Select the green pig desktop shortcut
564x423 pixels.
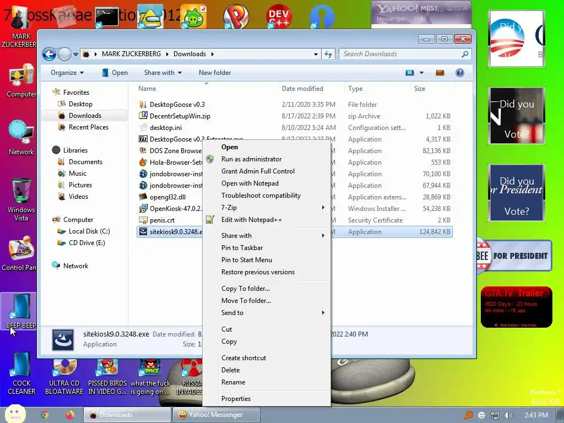tap(193, 16)
